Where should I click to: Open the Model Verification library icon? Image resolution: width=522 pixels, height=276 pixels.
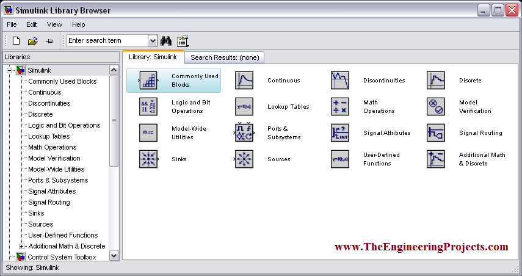pos(436,106)
